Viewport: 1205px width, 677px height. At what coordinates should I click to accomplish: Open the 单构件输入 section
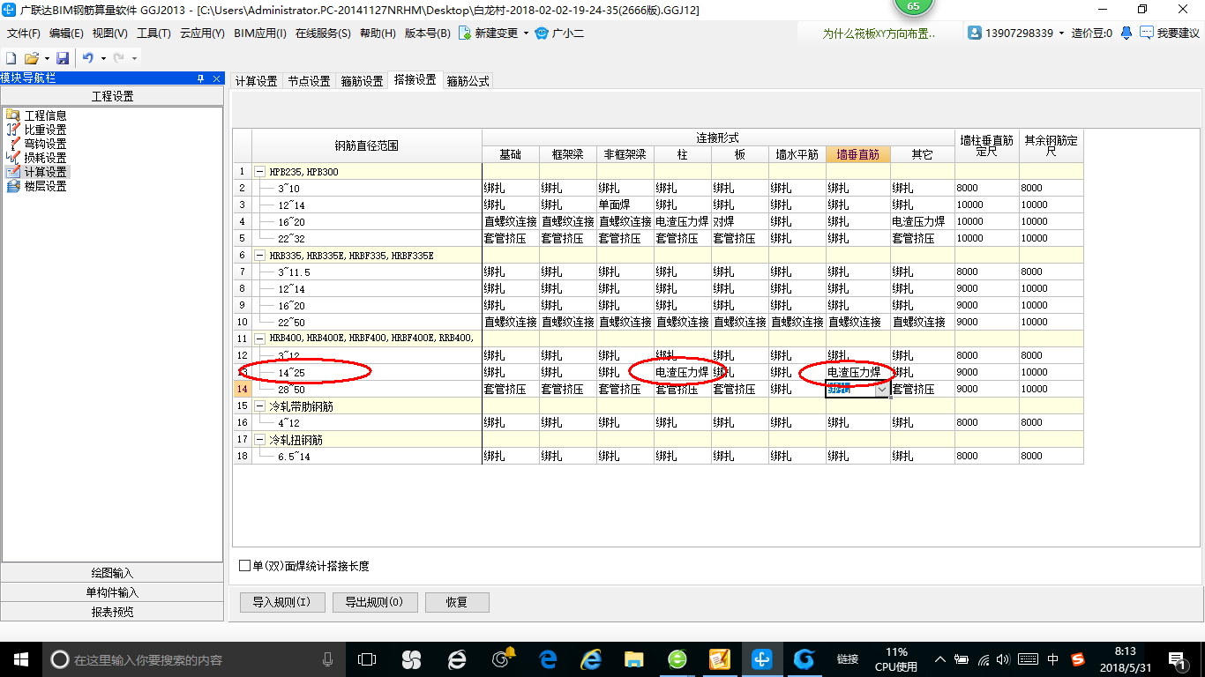[112, 592]
